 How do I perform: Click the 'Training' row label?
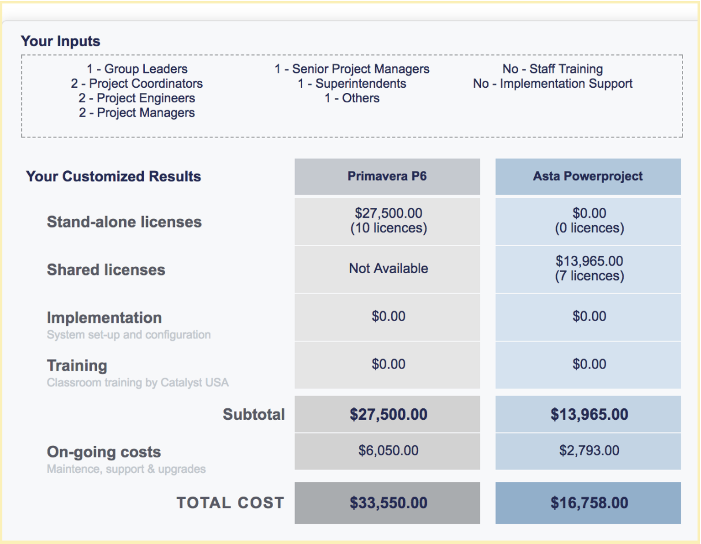pos(77,366)
